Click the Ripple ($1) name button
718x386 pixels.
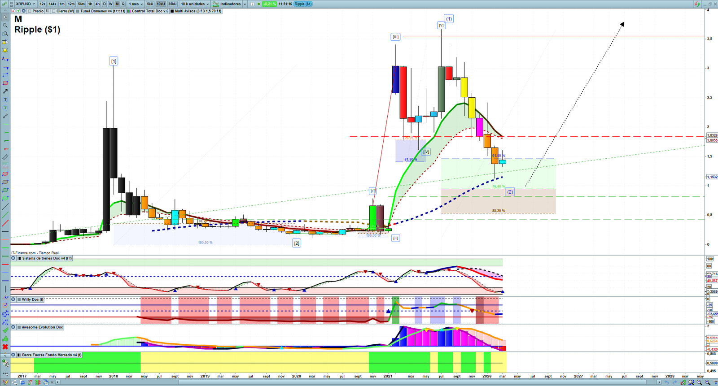(303, 4)
